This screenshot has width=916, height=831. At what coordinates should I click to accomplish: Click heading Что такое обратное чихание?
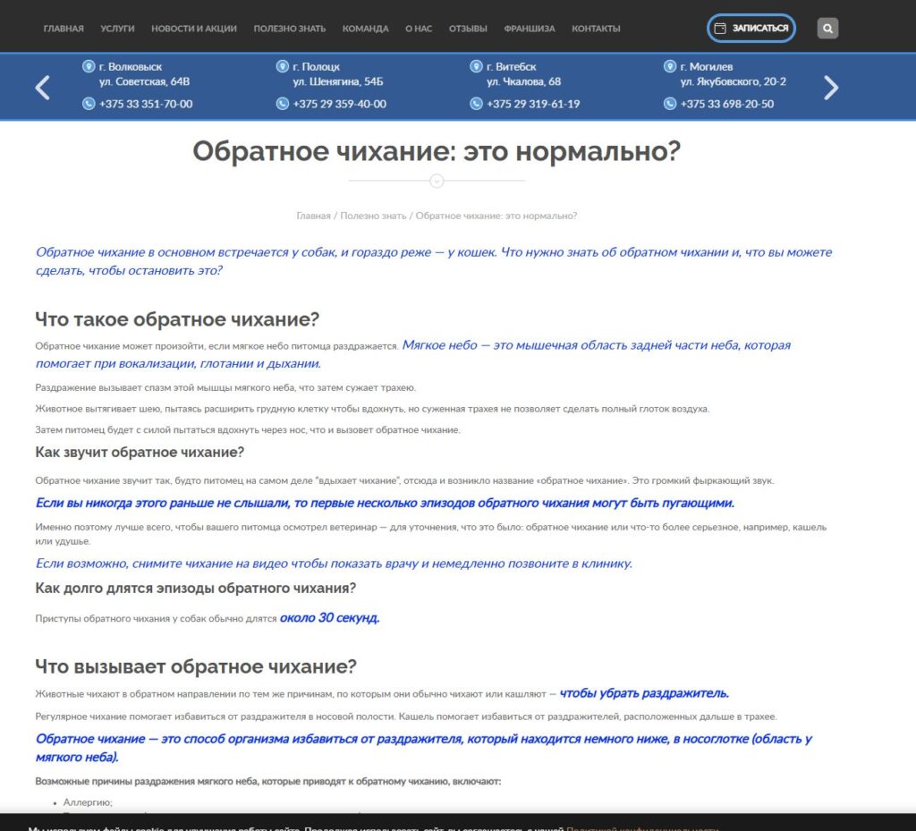[x=177, y=319]
